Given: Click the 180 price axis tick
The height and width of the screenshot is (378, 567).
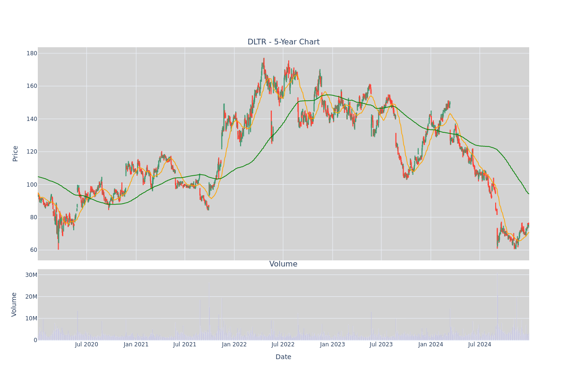Looking at the screenshot, I should coord(32,53).
